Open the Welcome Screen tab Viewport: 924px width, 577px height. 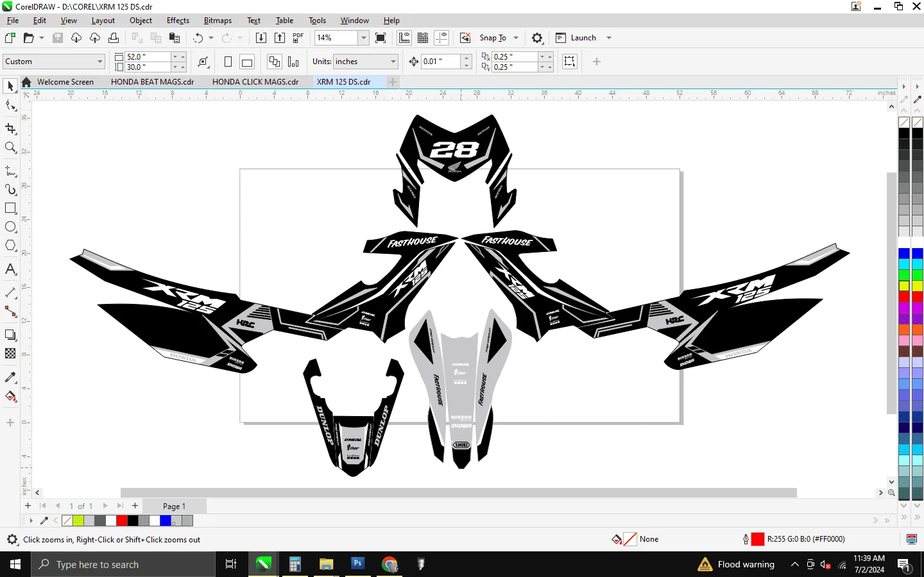coord(65,82)
